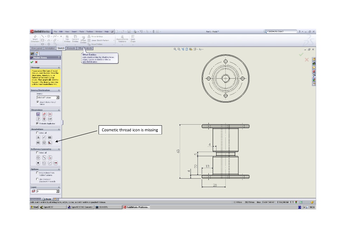The width and height of the screenshot is (338, 238).
Task: Click the 28 dimension value in drawing
Action: 215,185
